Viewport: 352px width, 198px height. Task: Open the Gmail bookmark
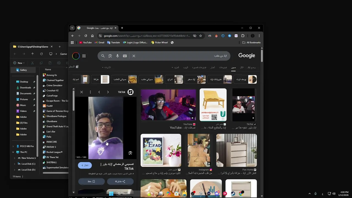[99, 43]
